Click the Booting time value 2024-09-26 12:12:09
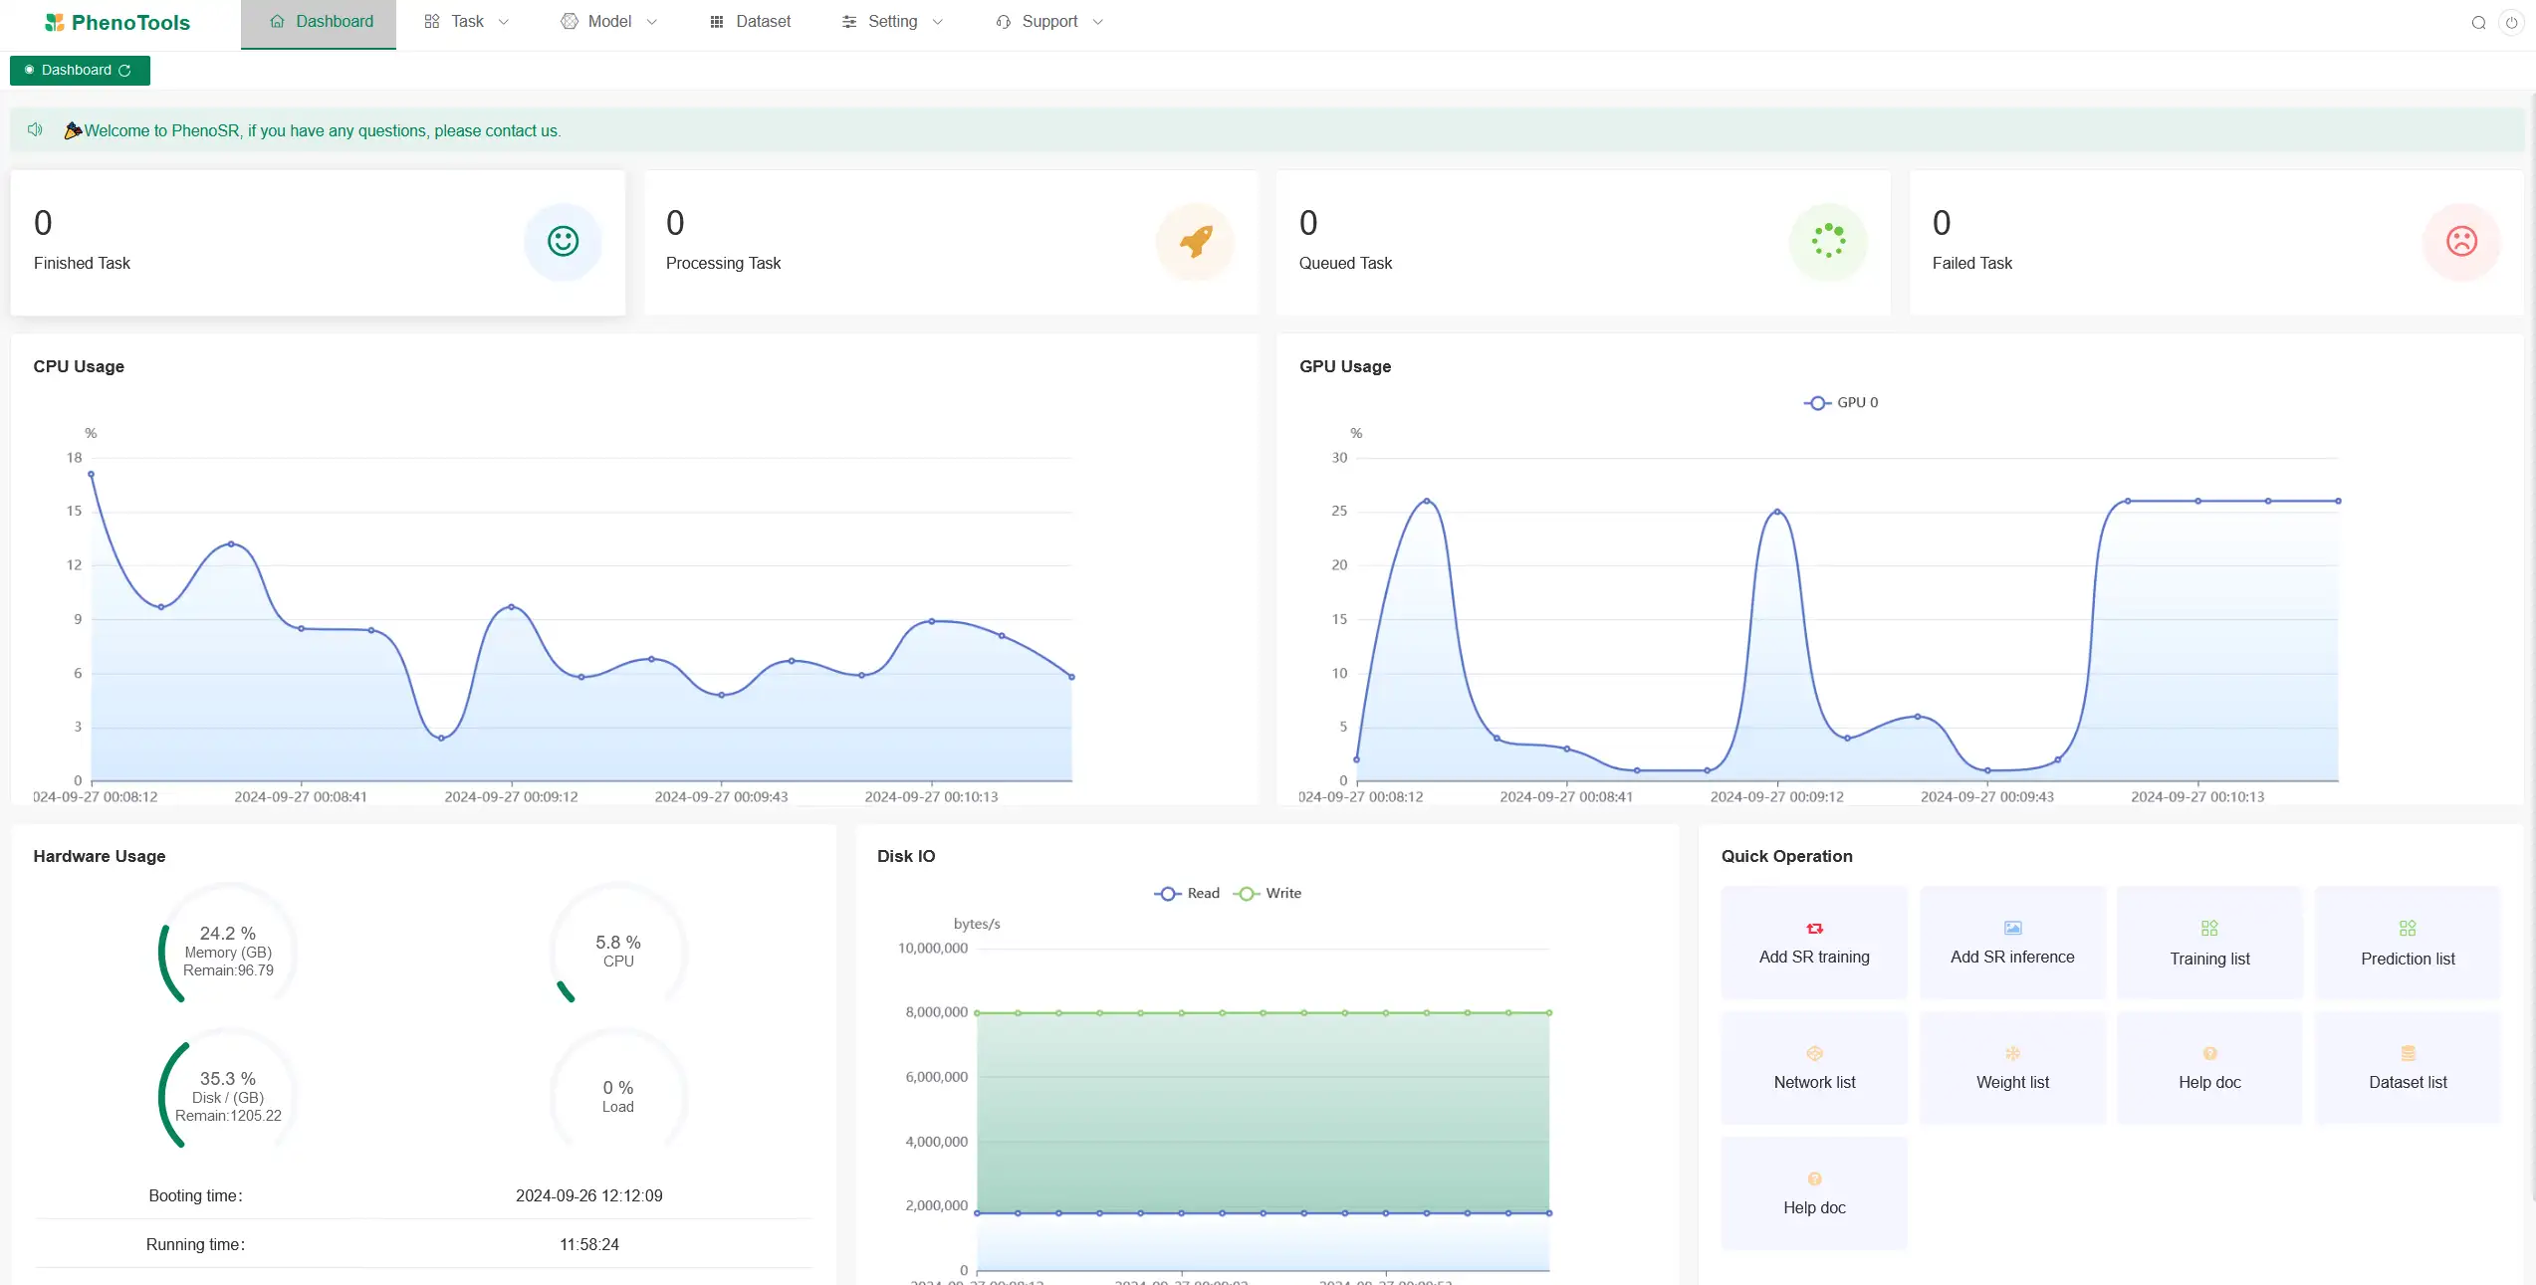Image resolution: width=2536 pixels, height=1285 pixels. click(588, 1195)
